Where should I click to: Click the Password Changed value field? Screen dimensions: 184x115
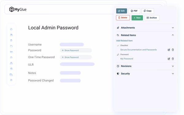[x=70, y=80]
